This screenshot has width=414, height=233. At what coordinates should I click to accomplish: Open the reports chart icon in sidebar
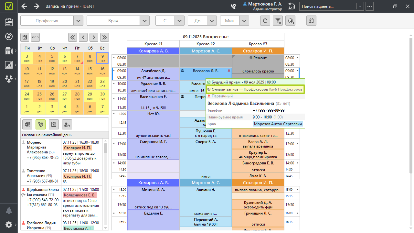pyautogui.click(x=9, y=65)
